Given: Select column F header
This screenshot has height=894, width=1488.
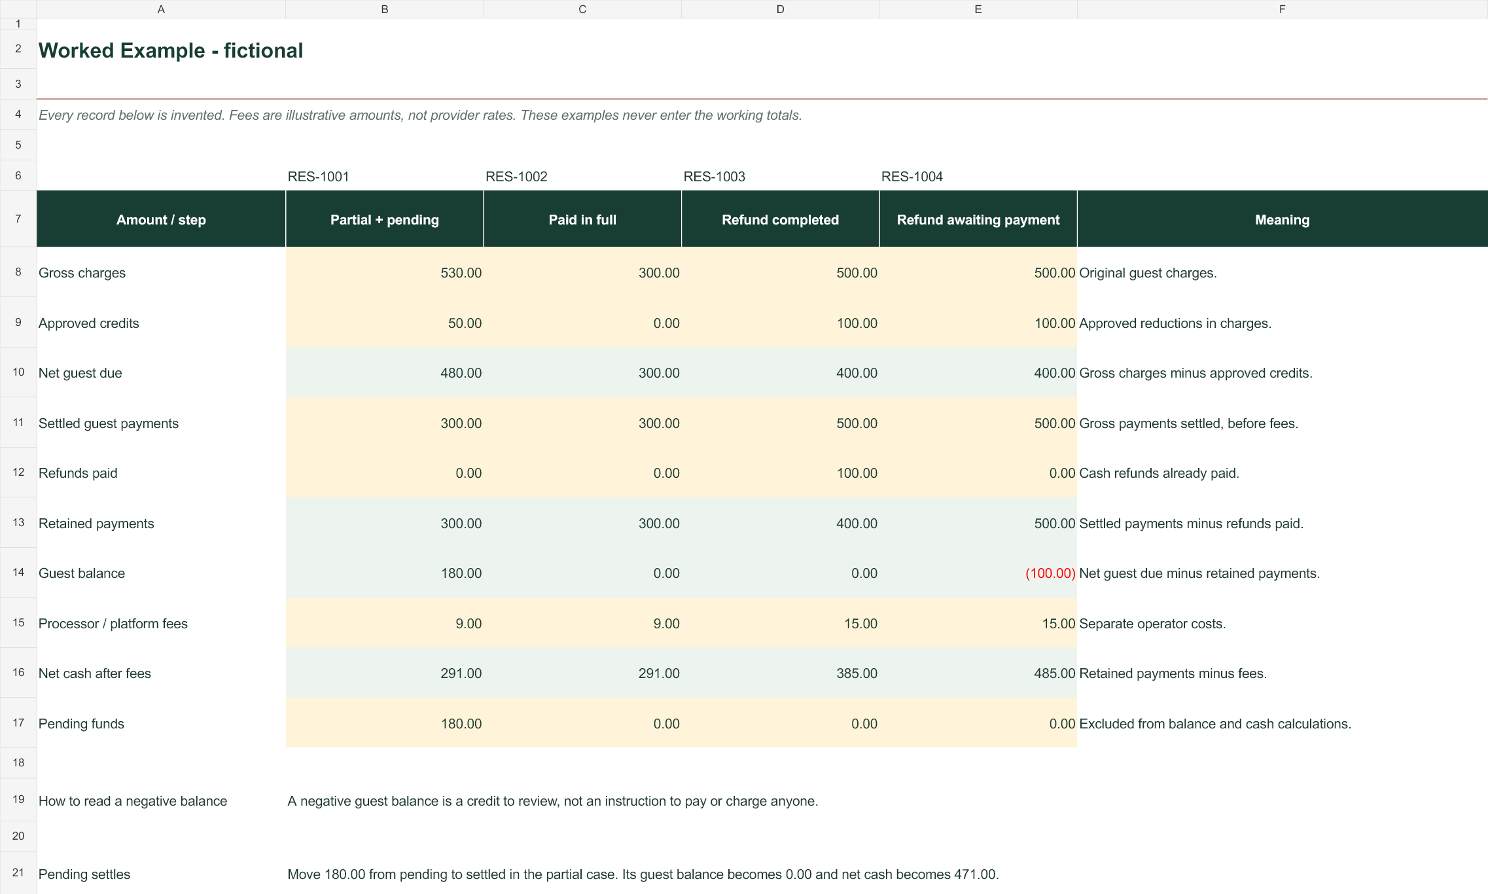Looking at the screenshot, I should pyautogui.click(x=1282, y=9).
